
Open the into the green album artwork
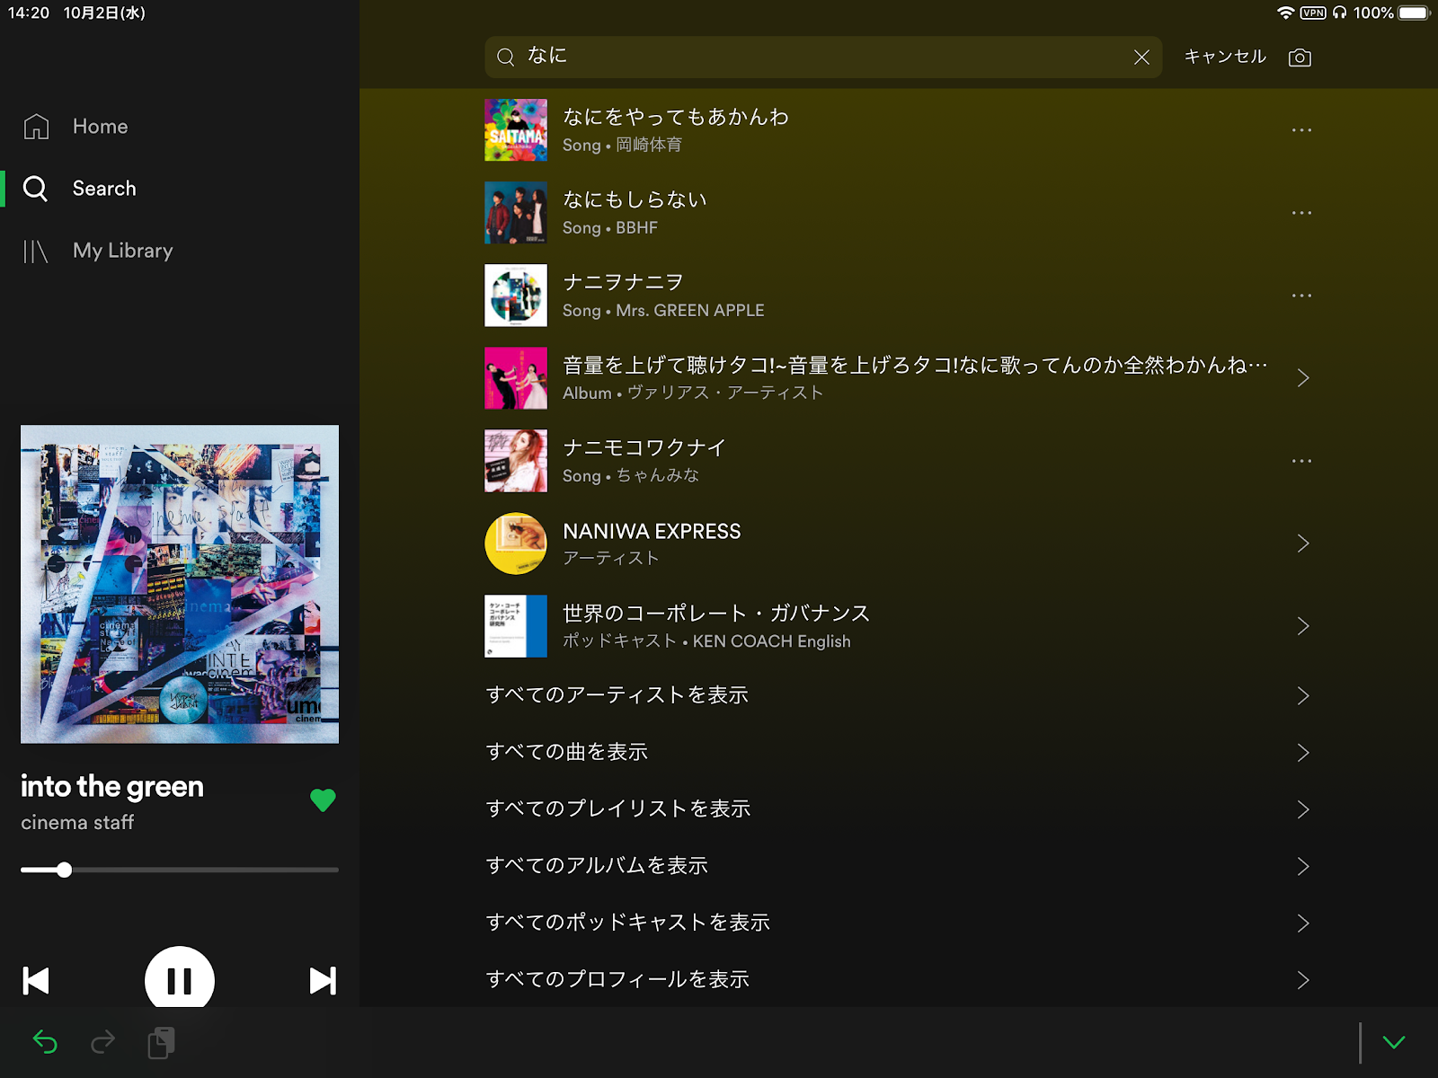coord(180,584)
